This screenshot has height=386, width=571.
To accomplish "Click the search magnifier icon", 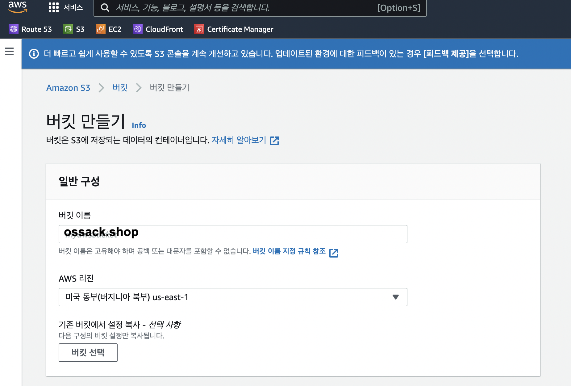I will point(105,8).
